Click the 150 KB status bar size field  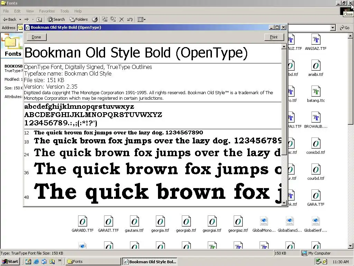coord(287,253)
